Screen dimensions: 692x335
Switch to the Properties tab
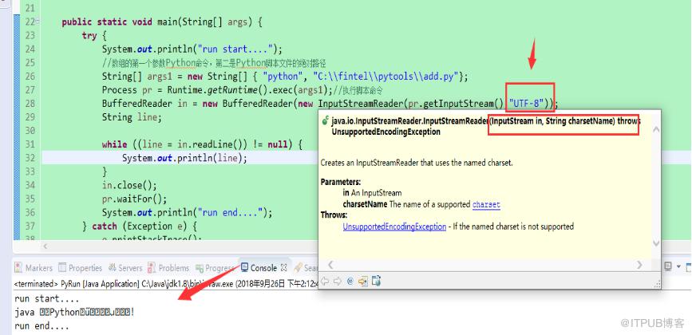81,268
